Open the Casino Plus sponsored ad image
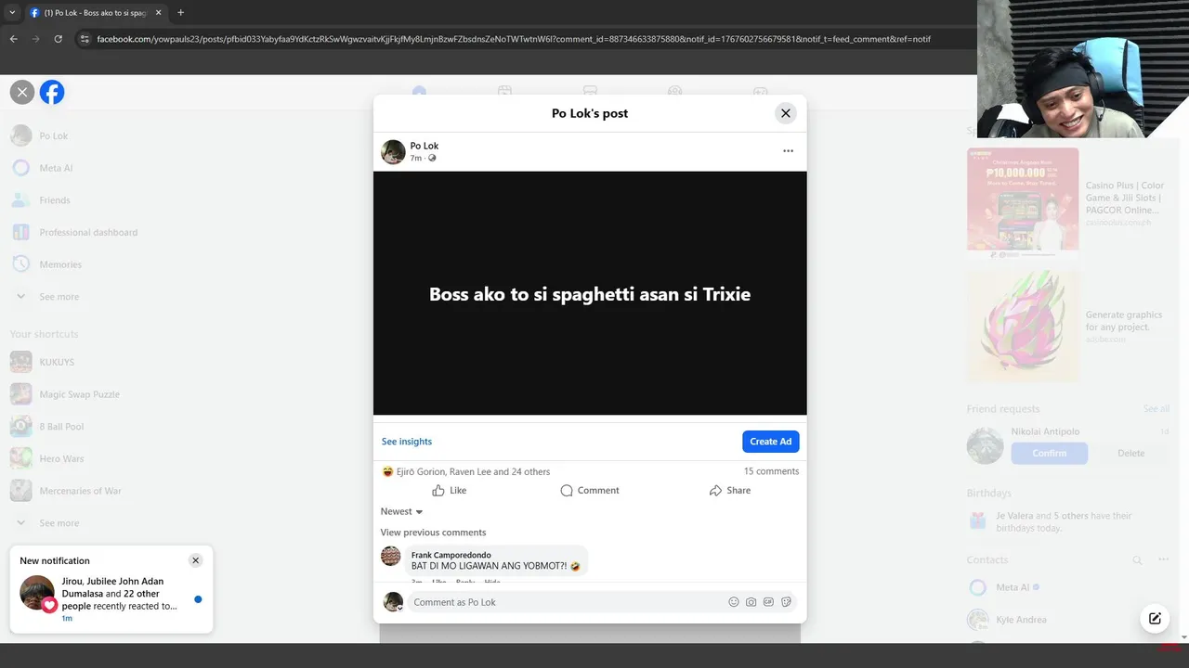Image resolution: width=1189 pixels, height=668 pixels. 1023,203
